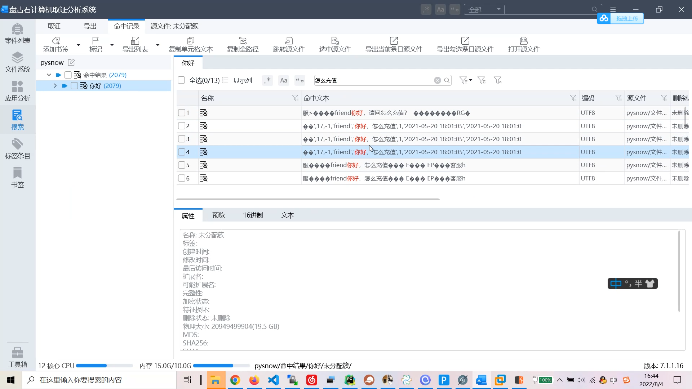This screenshot has height=389, width=692.
Task: Launch Chrome from the Windows taskbar
Action: pos(235,380)
